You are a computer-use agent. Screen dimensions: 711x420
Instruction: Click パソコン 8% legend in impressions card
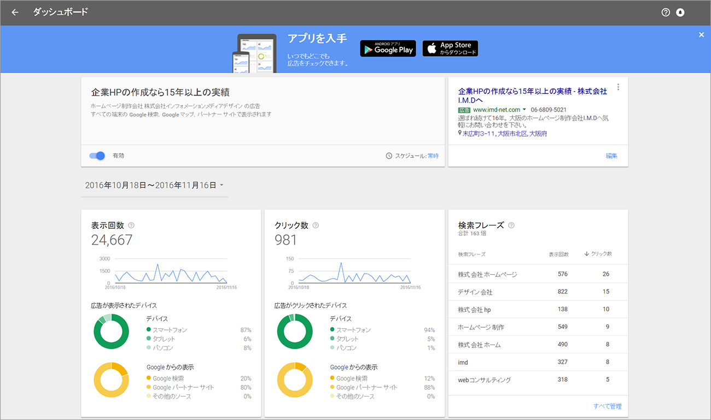[x=199, y=348]
